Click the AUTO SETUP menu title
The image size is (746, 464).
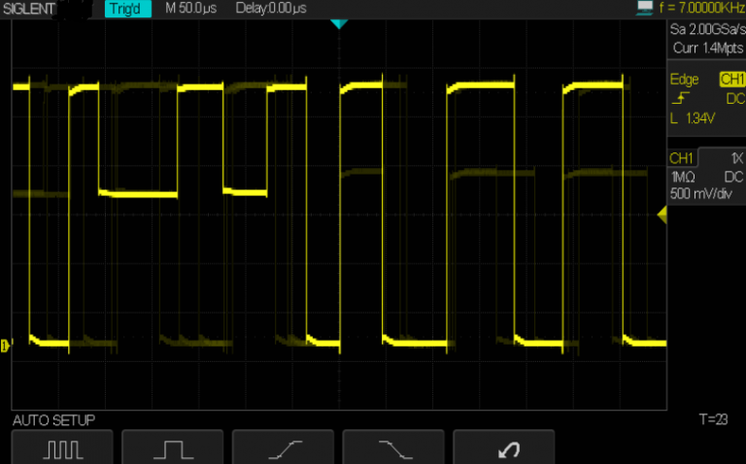pos(53,420)
